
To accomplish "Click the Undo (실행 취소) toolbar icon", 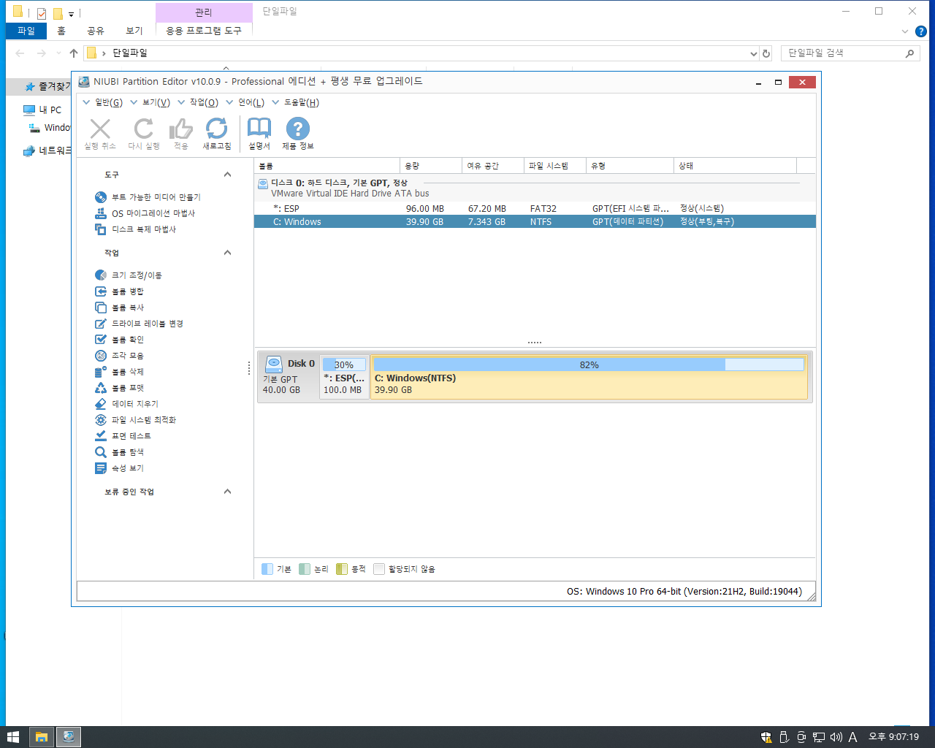I will [100, 129].
